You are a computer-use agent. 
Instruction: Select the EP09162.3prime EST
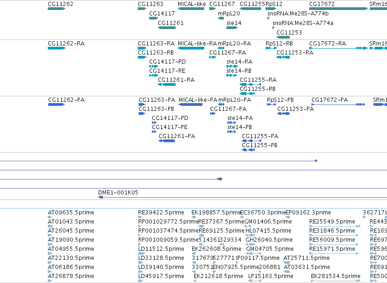click(x=287, y=217)
